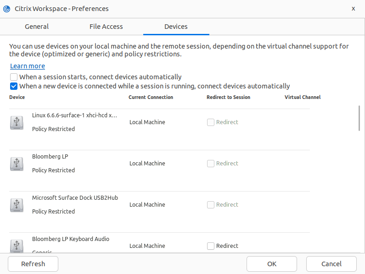The height and width of the screenshot is (274, 365).
Task: Enable connect devices automatically at session start
Action: click(x=14, y=77)
